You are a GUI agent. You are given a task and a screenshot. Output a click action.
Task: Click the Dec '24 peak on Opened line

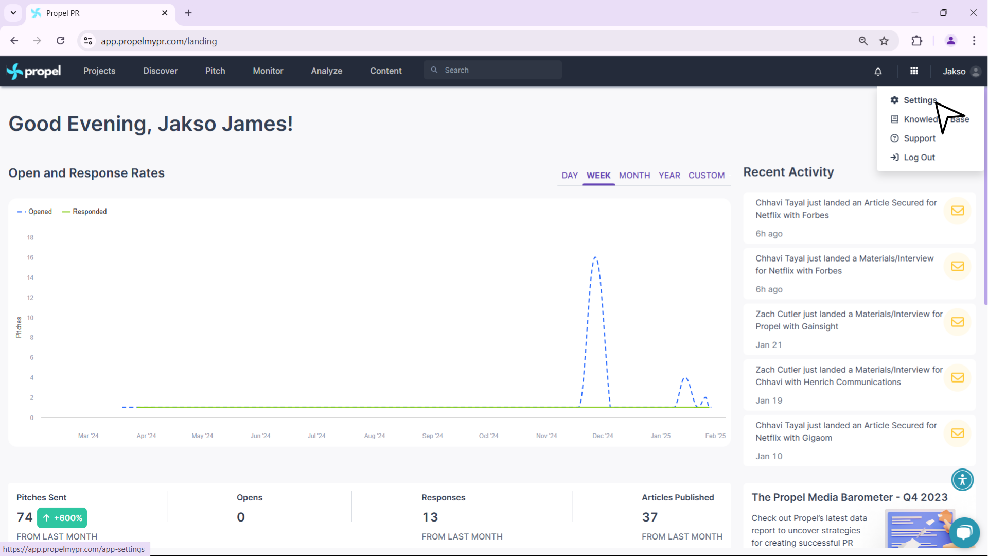595,257
